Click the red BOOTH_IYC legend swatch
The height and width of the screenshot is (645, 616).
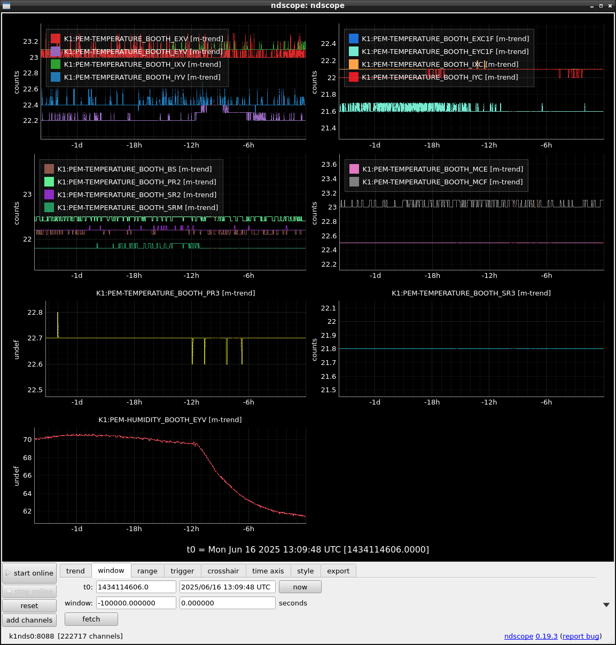pyautogui.click(x=354, y=77)
